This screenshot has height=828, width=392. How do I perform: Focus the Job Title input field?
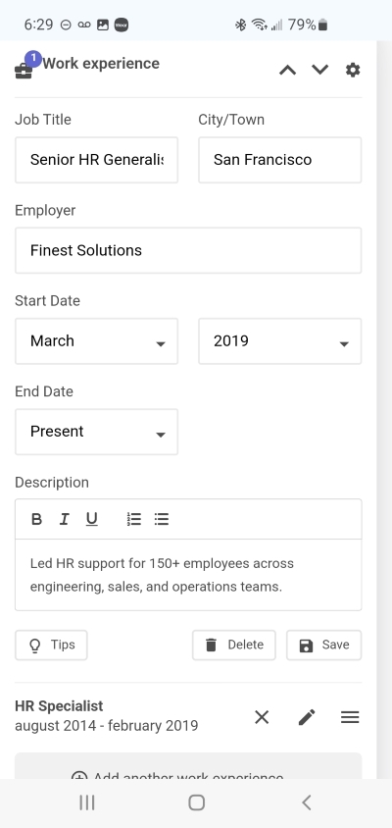pyautogui.click(x=97, y=160)
